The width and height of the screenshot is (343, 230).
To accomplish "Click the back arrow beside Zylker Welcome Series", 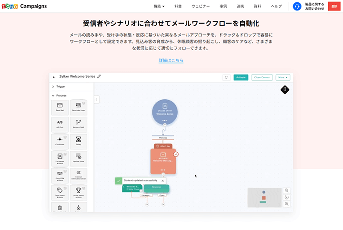I will tap(54, 77).
